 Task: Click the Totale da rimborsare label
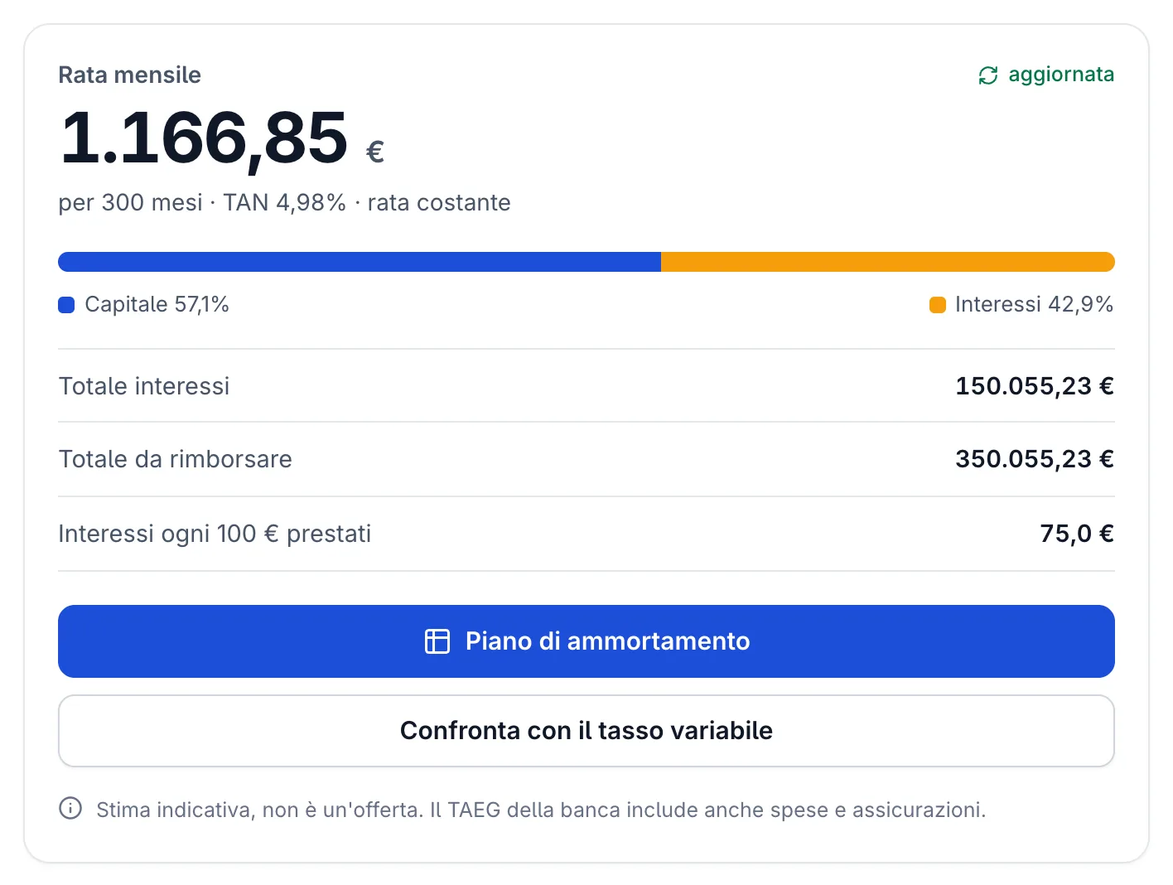(176, 459)
